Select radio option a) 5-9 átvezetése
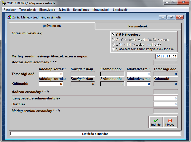Viewport: 191px width, 142px height. coord(113,34)
